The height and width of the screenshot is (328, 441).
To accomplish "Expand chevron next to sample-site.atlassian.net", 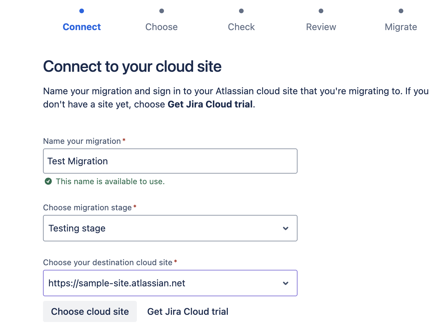I will [x=286, y=283].
